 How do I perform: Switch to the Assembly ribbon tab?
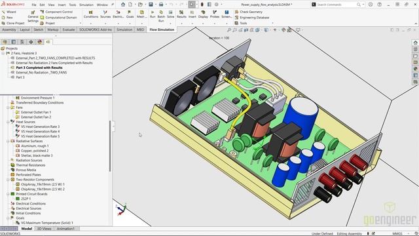[9, 29]
